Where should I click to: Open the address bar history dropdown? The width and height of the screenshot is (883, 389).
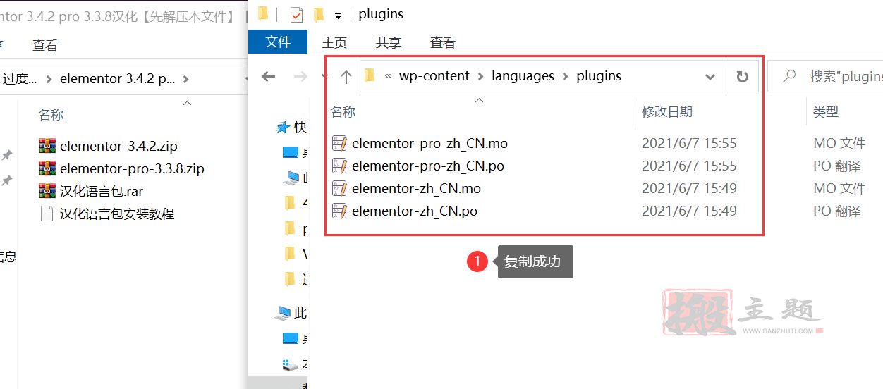(710, 76)
